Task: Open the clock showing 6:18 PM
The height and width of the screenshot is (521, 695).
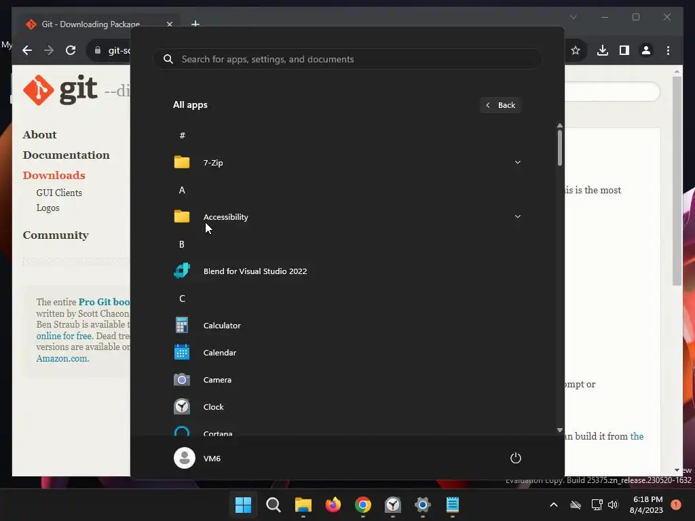Action: [x=646, y=505]
